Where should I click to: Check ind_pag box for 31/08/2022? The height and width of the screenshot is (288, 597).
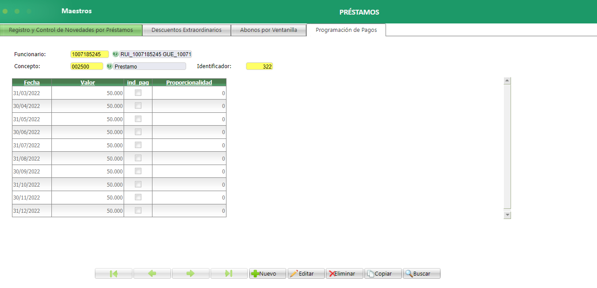point(138,158)
